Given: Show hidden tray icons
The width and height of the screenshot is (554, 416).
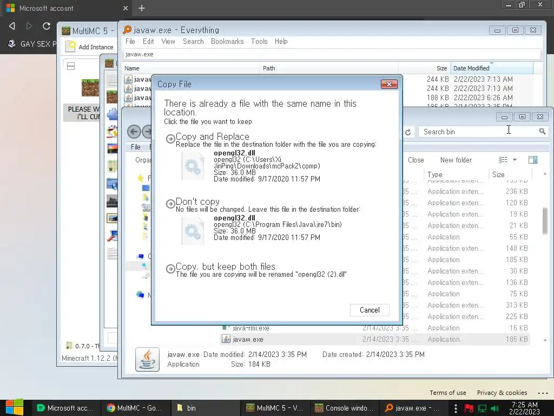Looking at the screenshot, I should pyautogui.click(x=456, y=408).
